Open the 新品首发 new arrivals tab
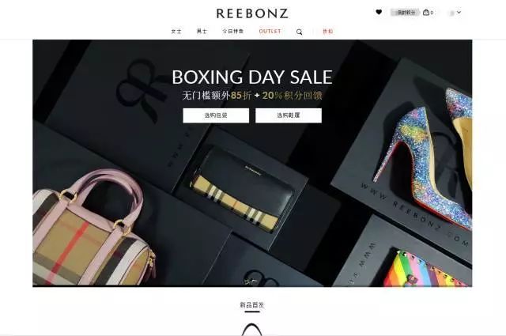The height and width of the screenshot is (336, 506). click(252, 305)
